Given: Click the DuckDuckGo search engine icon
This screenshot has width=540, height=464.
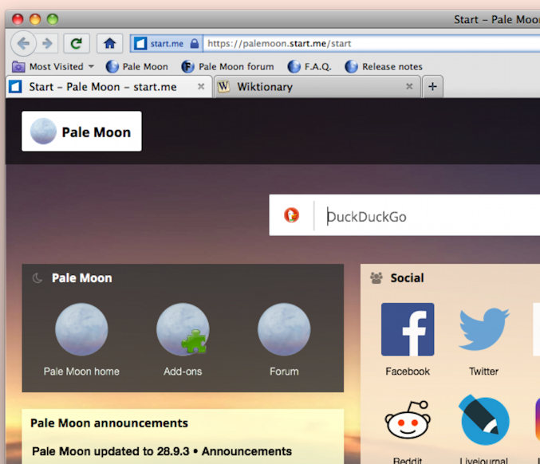Looking at the screenshot, I should 291,215.
